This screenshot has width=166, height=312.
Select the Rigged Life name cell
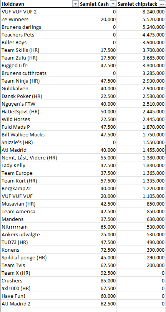pyautogui.click(x=40, y=65)
